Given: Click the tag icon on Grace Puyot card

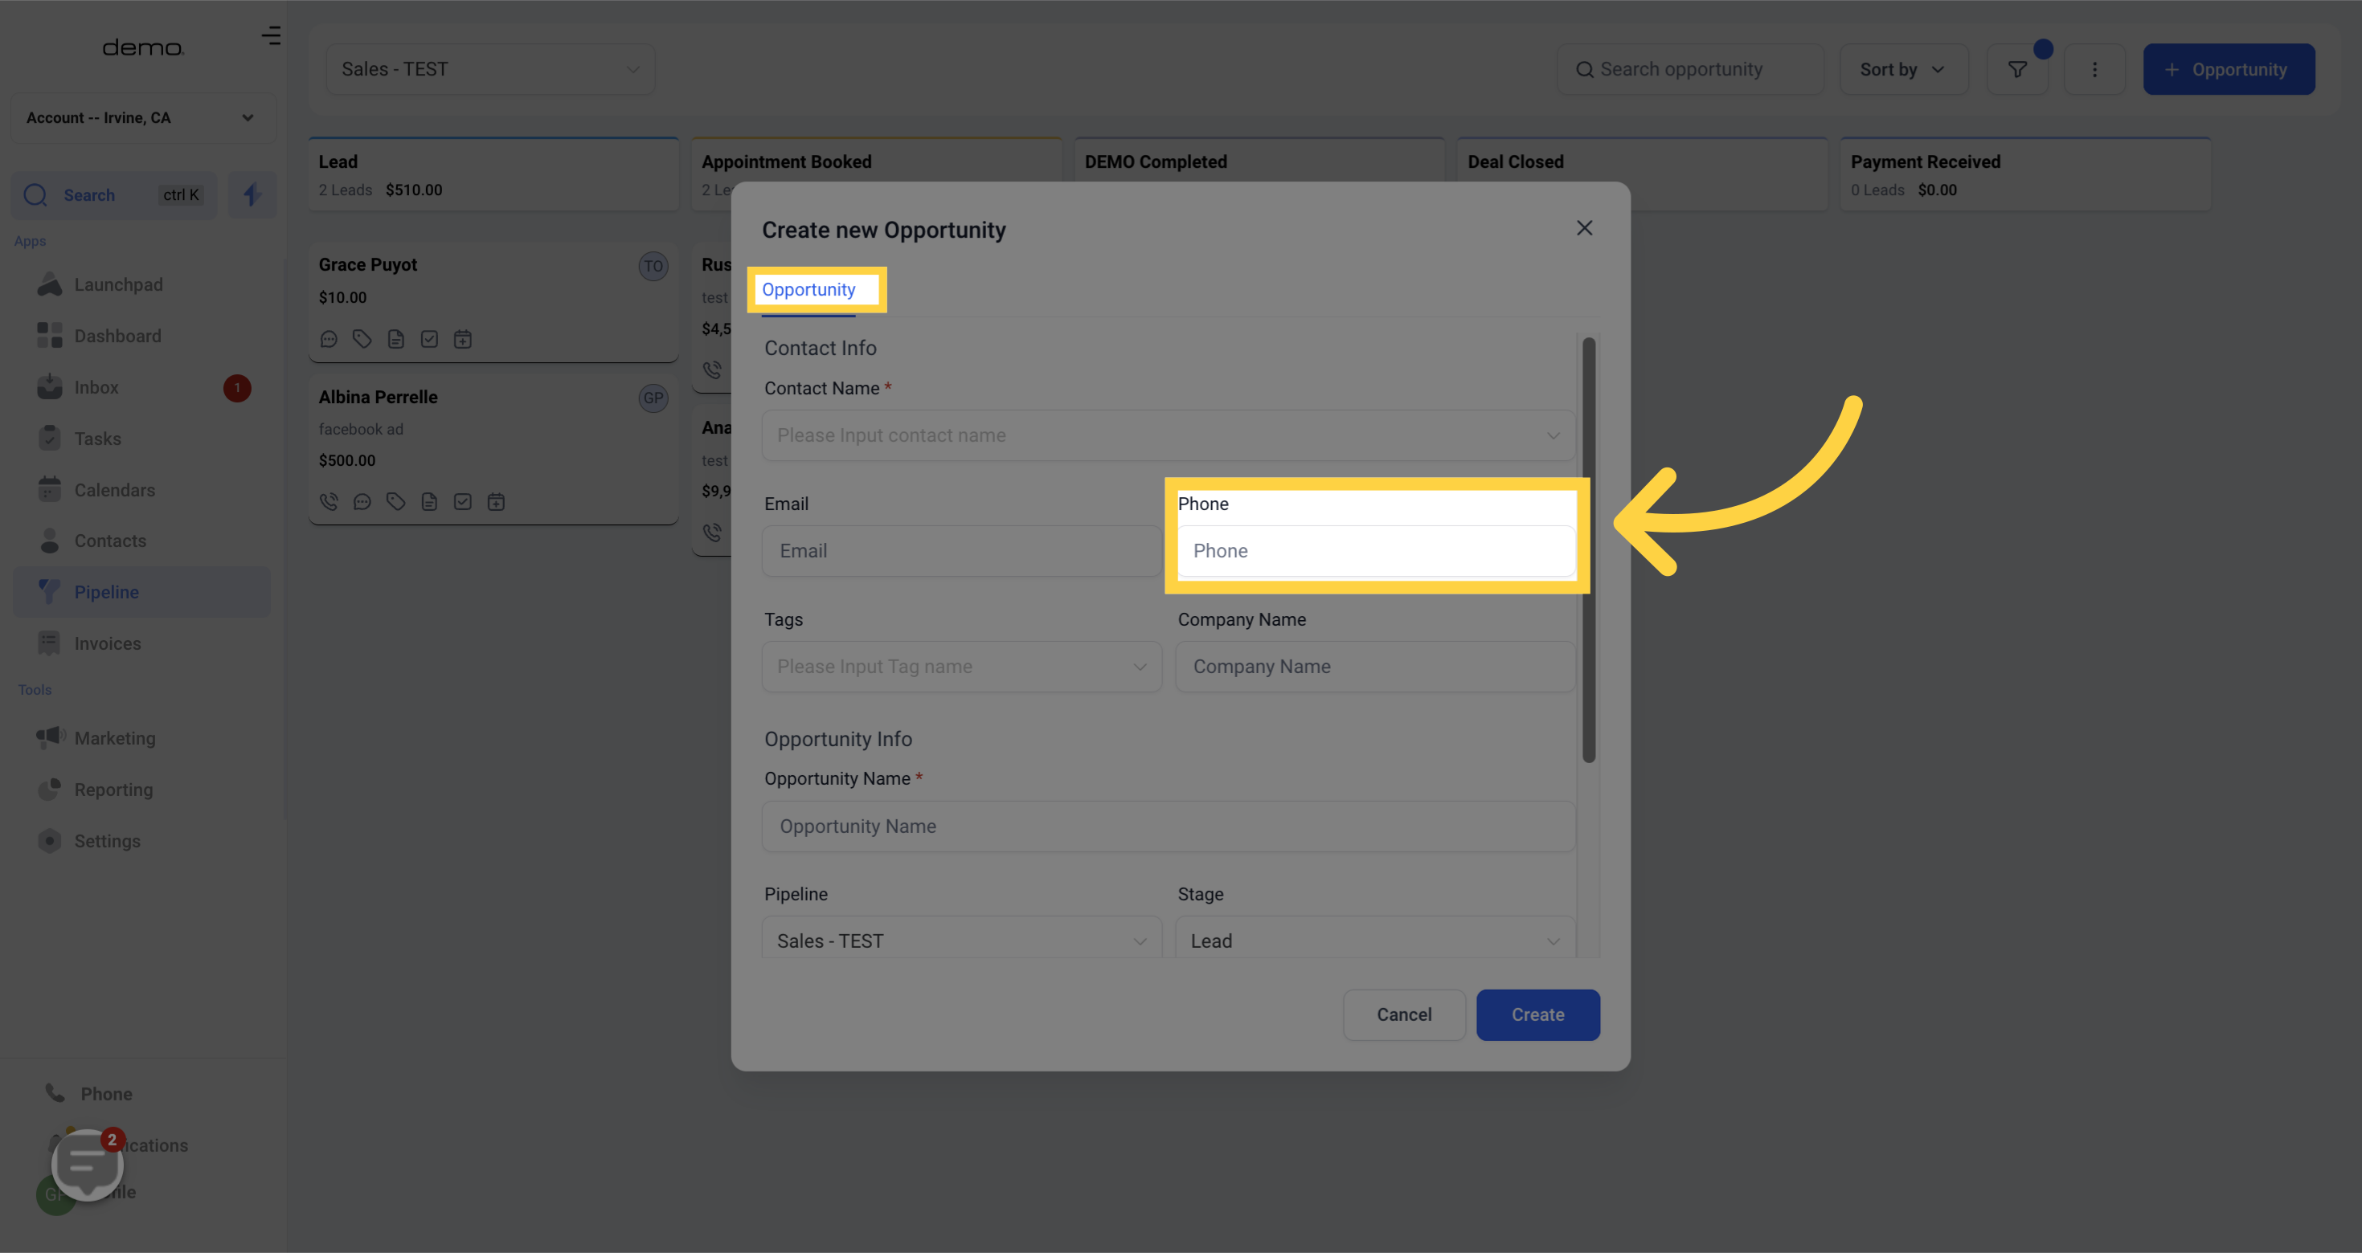Looking at the screenshot, I should pyautogui.click(x=362, y=339).
